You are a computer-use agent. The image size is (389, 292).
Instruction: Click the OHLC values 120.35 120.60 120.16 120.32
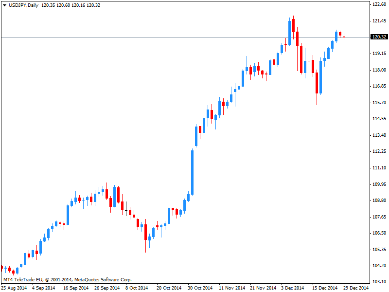(71, 5)
